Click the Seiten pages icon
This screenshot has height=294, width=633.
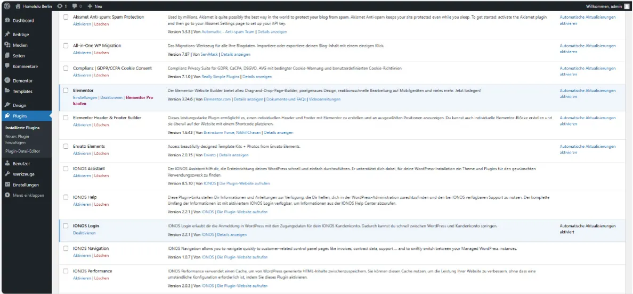point(7,56)
